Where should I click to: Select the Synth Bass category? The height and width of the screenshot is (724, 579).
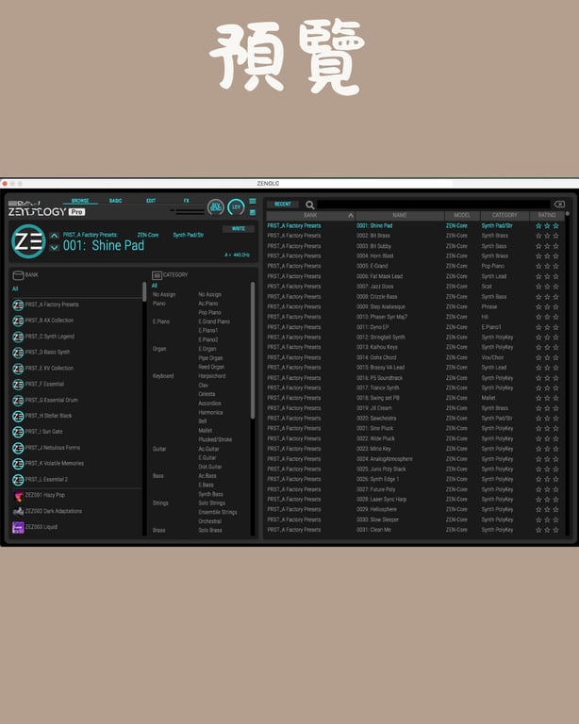click(x=210, y=495)
